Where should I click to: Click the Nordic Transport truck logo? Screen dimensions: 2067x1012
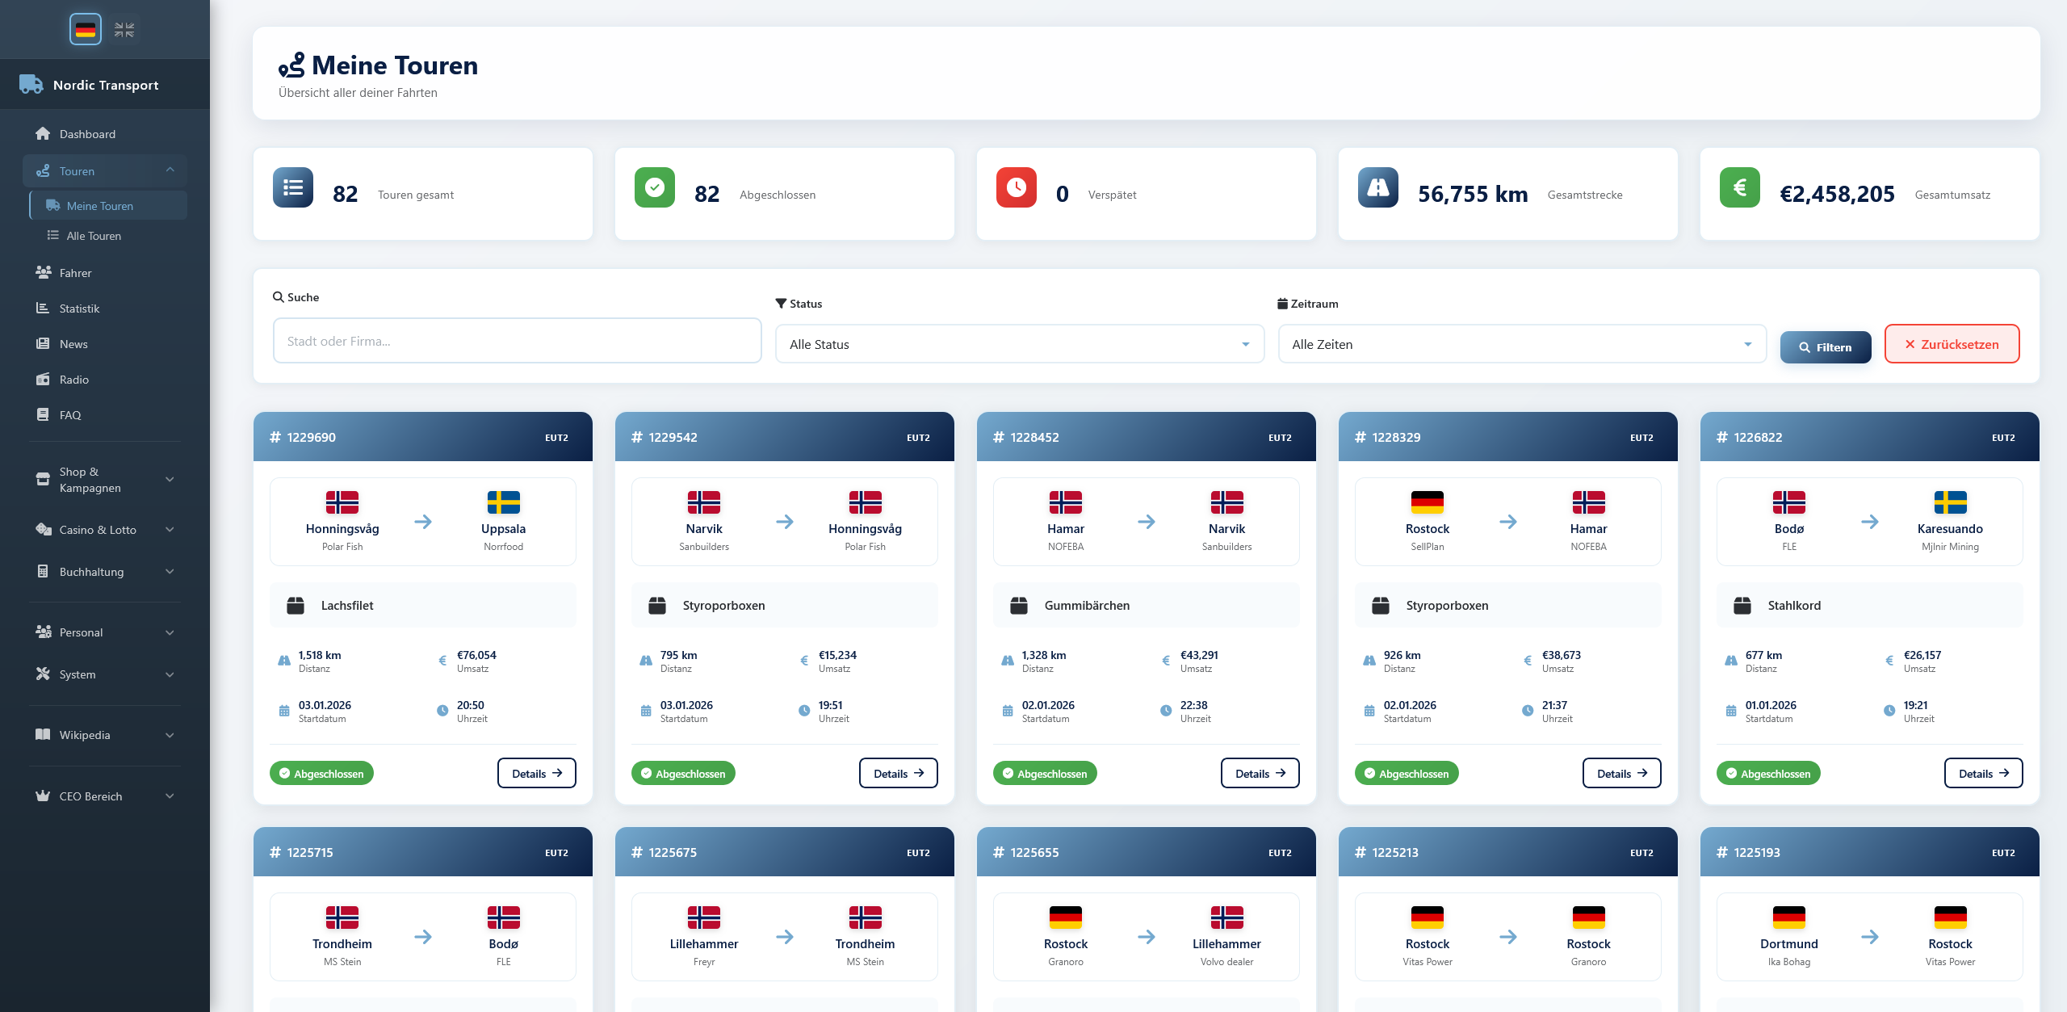[31, 84]
